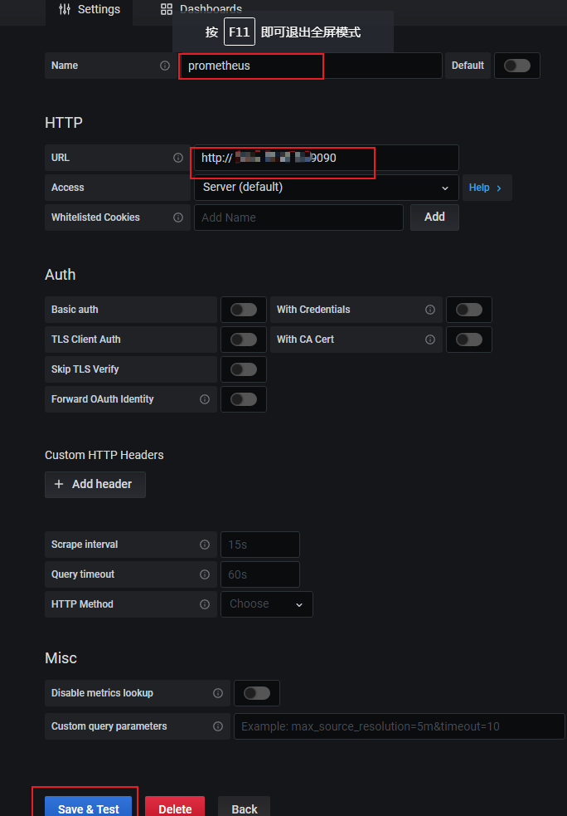Switch to the Settings tab
Image resolution: width=567 pixels, height=816 pixels.
90,10
